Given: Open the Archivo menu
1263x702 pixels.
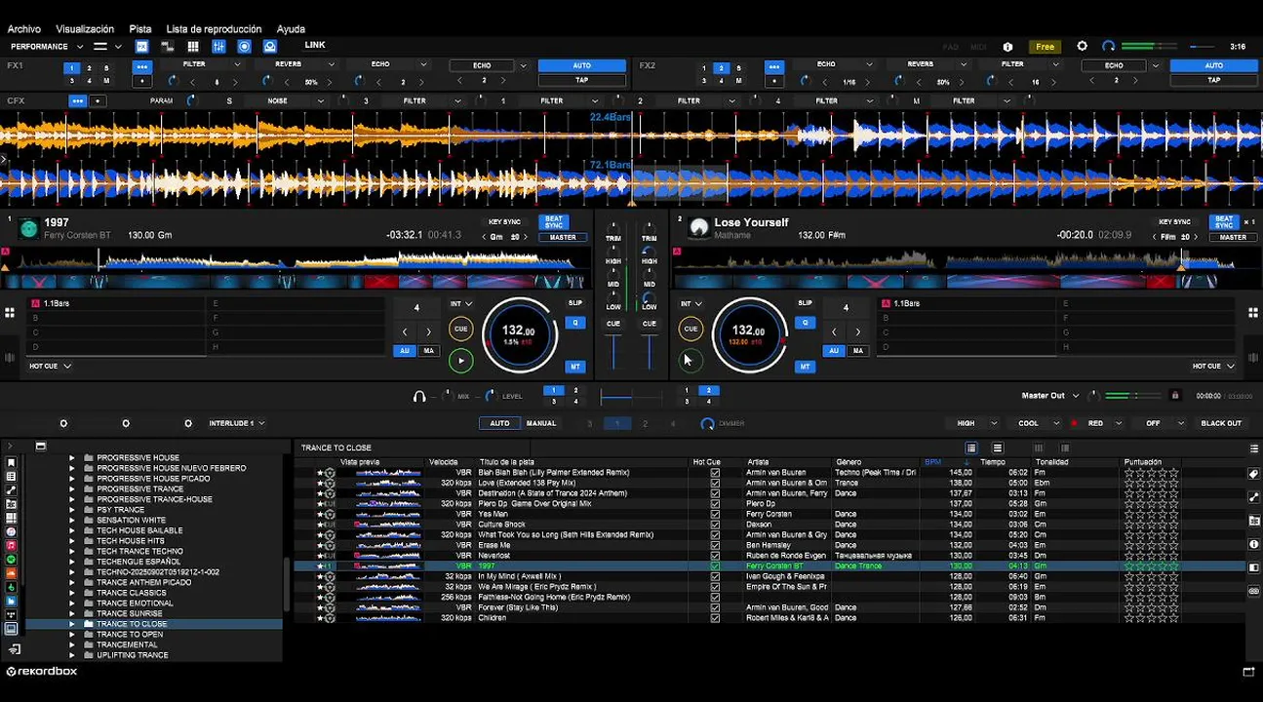Looking at the screenshot, I should pyautogui.click(x=24, y=29).
